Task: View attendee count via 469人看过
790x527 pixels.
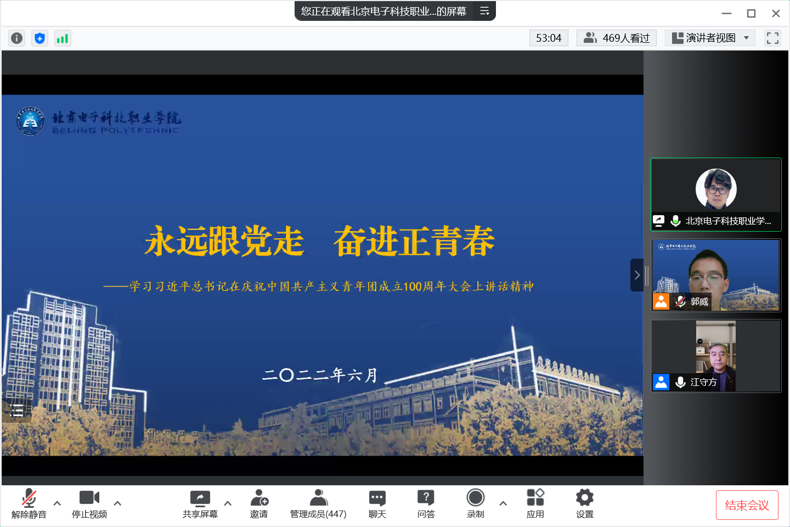Action: [616, 38]
